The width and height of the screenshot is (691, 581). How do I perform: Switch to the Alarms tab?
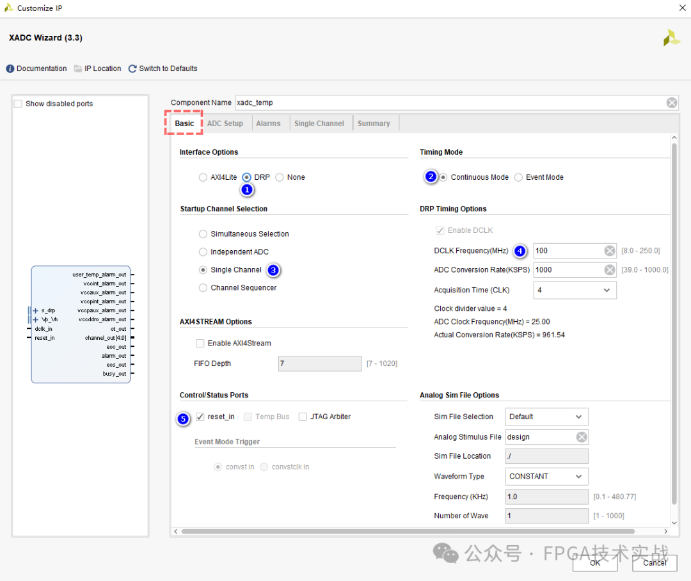(x=268, y=123)
